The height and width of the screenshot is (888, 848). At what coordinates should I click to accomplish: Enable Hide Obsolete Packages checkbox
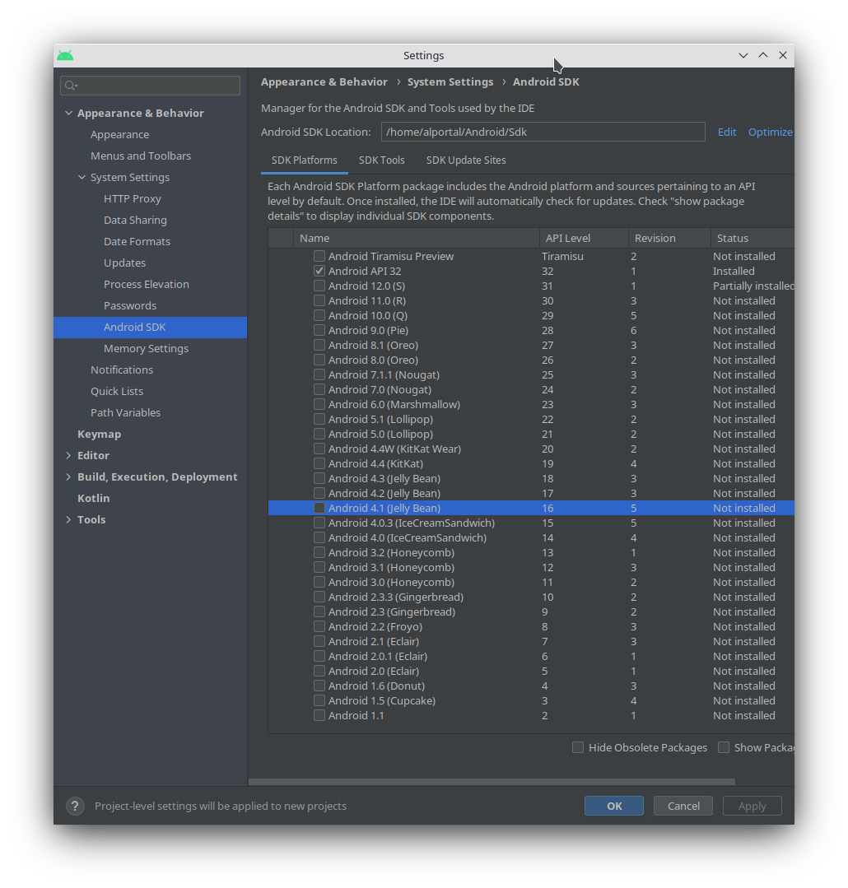pyautogui.click(x=578, y=747)
